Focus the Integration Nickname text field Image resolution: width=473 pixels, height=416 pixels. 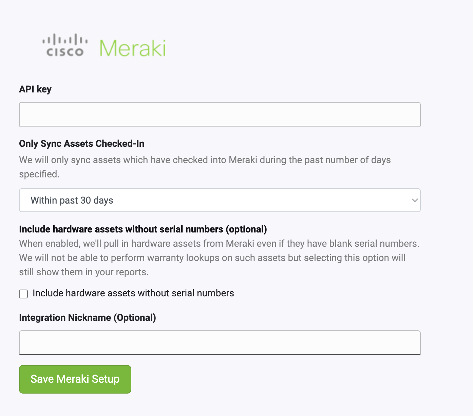point(220,342)
